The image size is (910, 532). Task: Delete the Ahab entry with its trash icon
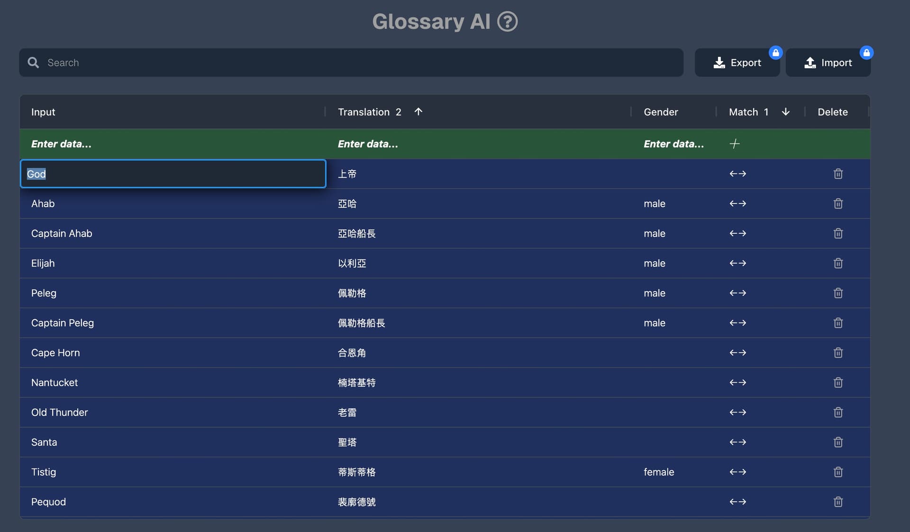[x=838, y=203]
